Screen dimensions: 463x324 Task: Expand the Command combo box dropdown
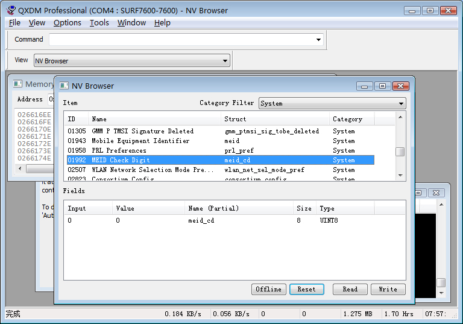(x=318, y=40)
